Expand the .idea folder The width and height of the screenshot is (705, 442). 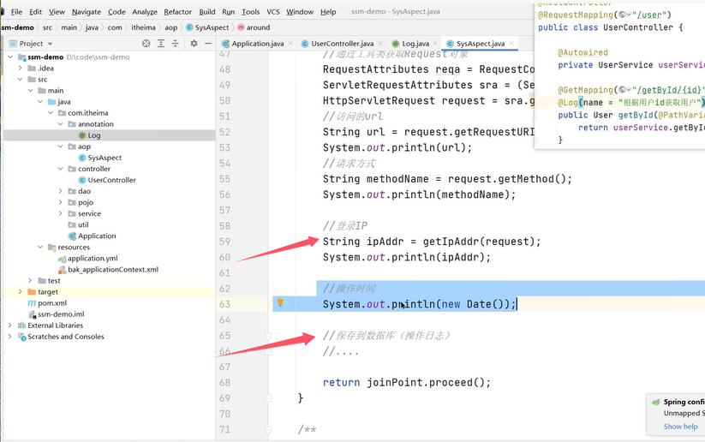pos(21,69)
